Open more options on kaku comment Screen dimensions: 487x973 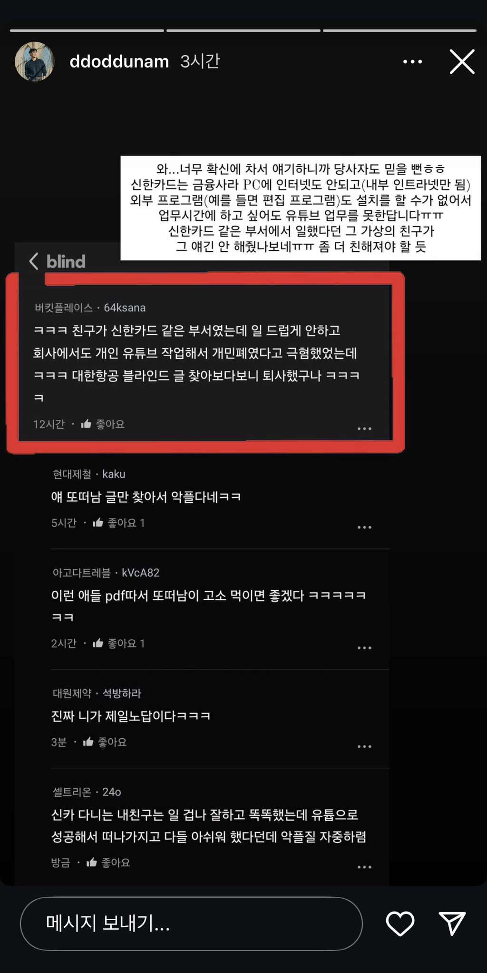point(364,527)
